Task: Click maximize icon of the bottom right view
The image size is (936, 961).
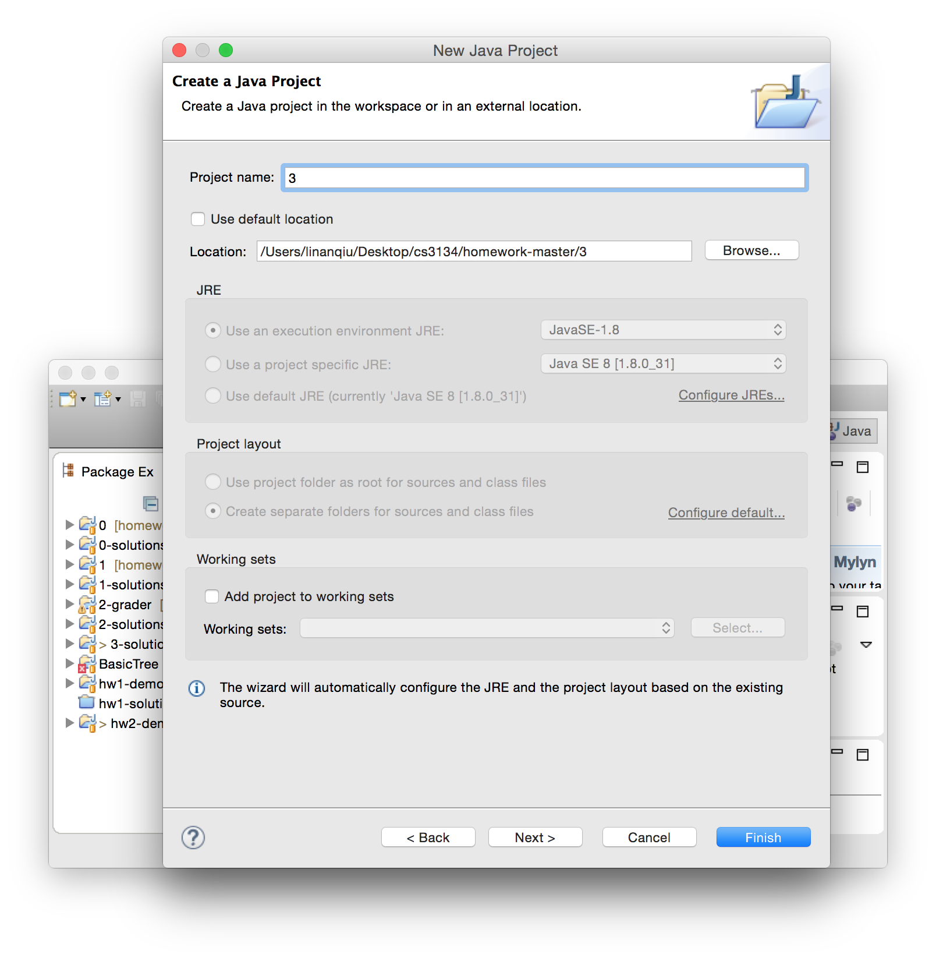Action: tap(863, 755)
